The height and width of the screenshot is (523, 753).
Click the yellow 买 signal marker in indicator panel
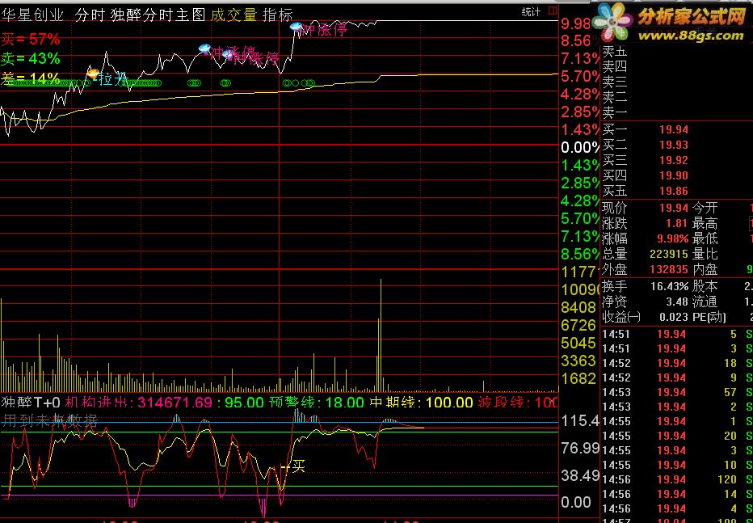298,466
